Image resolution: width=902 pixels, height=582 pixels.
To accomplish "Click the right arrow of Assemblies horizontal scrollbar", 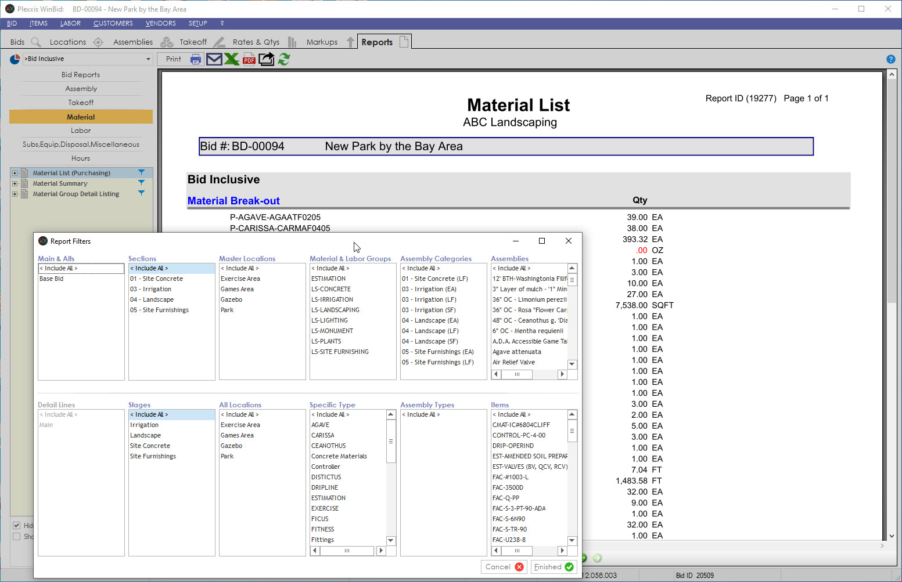I will click(x=562, y=374).
